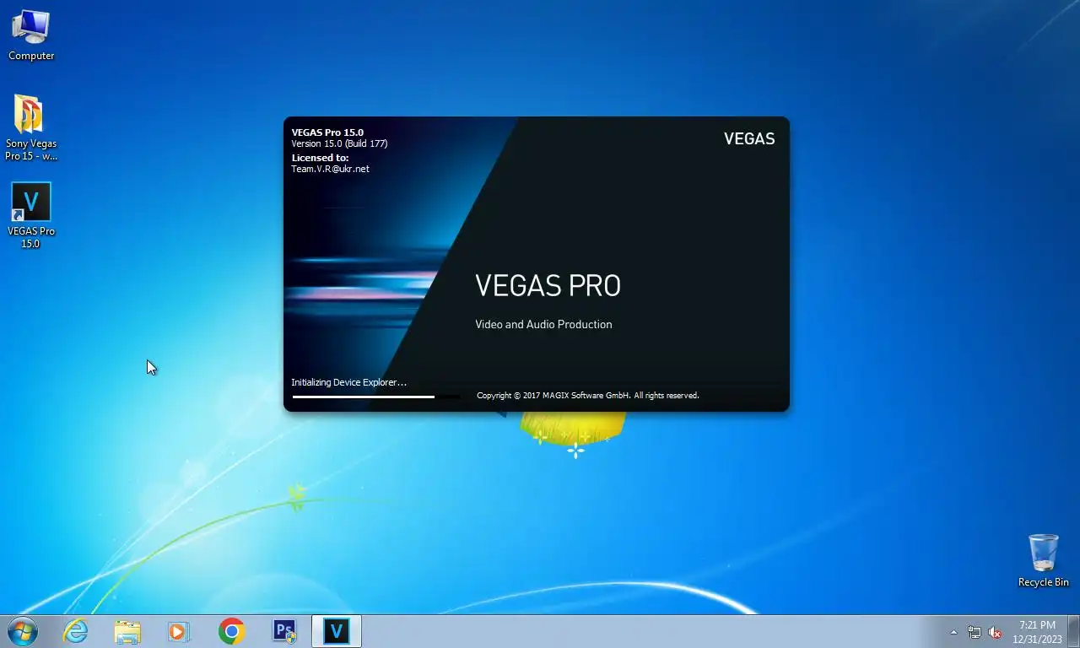Open the Recycle Bin icon
The height and width of the screenshot is (648, 1080).
tap(1043, 560)
